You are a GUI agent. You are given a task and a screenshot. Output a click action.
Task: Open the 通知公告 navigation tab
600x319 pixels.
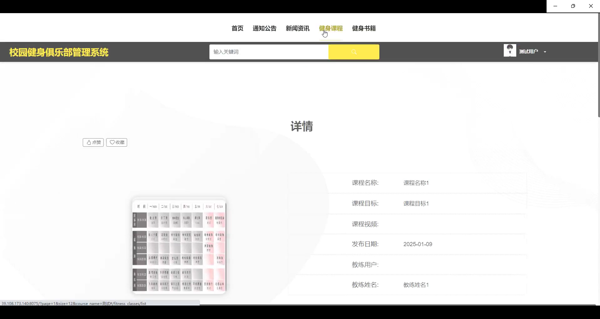coord(264,28)
